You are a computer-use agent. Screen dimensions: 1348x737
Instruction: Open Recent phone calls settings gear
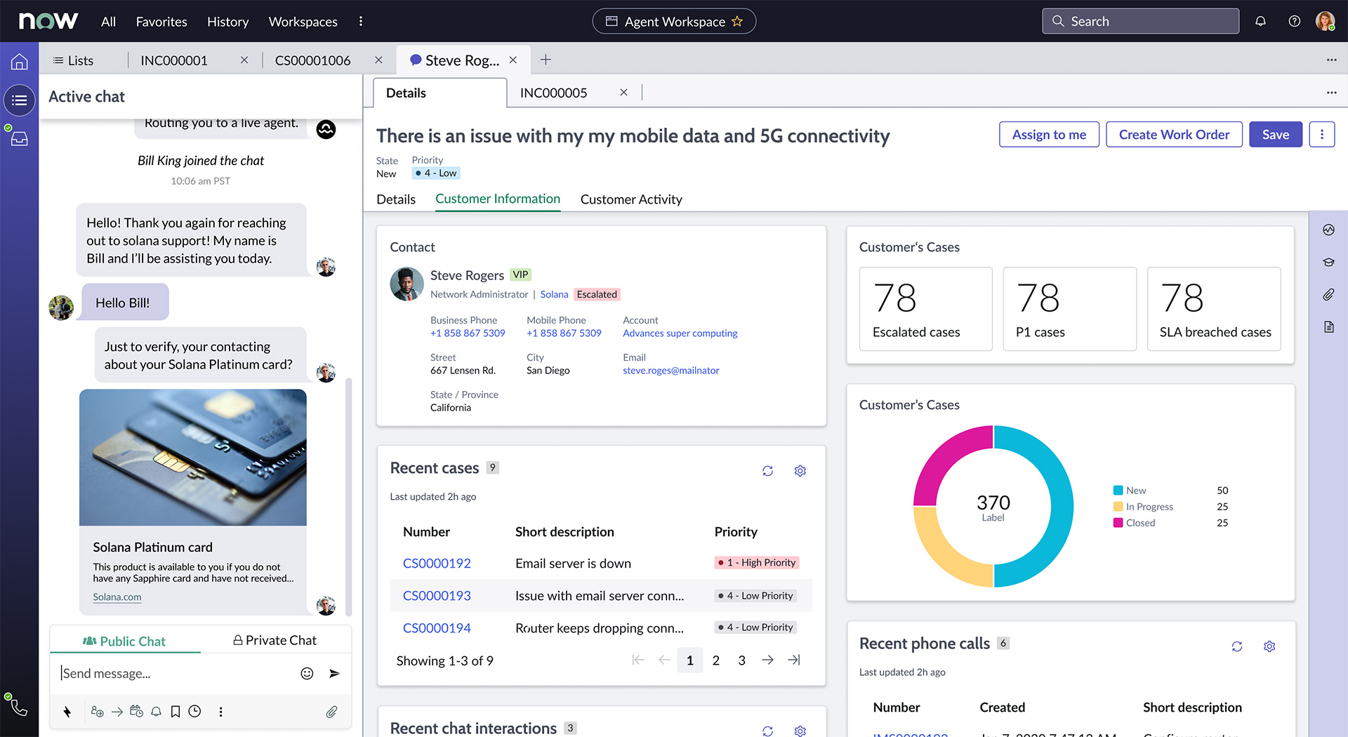pos(1269,646)
